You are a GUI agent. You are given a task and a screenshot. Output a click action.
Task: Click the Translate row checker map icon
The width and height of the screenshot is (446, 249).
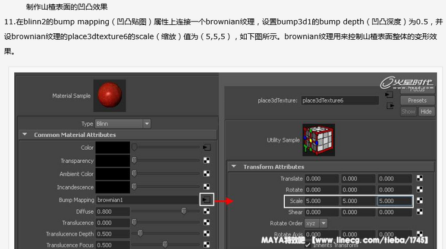point(420,178)
